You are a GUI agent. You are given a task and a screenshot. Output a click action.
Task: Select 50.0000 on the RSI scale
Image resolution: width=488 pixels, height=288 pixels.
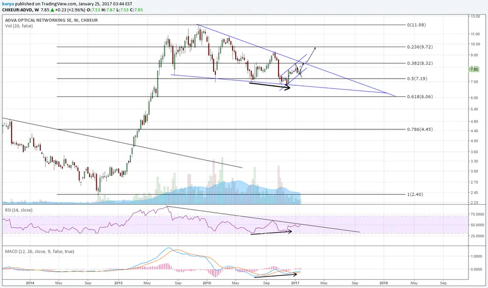click(x=478, y=225)
